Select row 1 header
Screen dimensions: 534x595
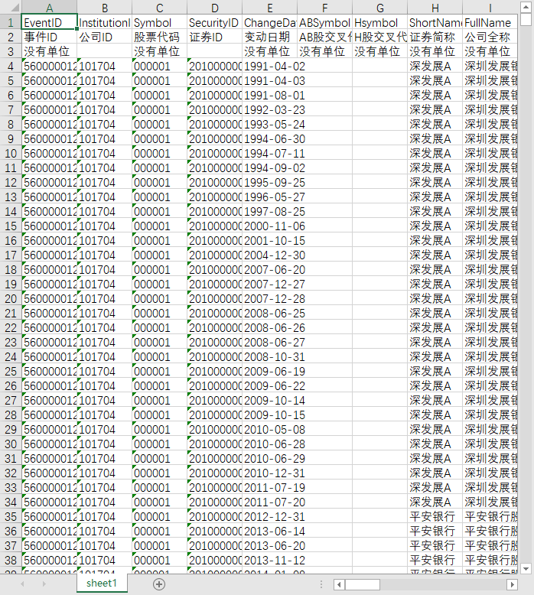point(11,22)
